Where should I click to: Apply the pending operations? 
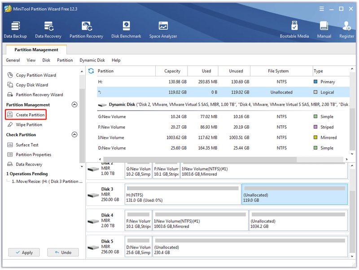click(24, 252)
